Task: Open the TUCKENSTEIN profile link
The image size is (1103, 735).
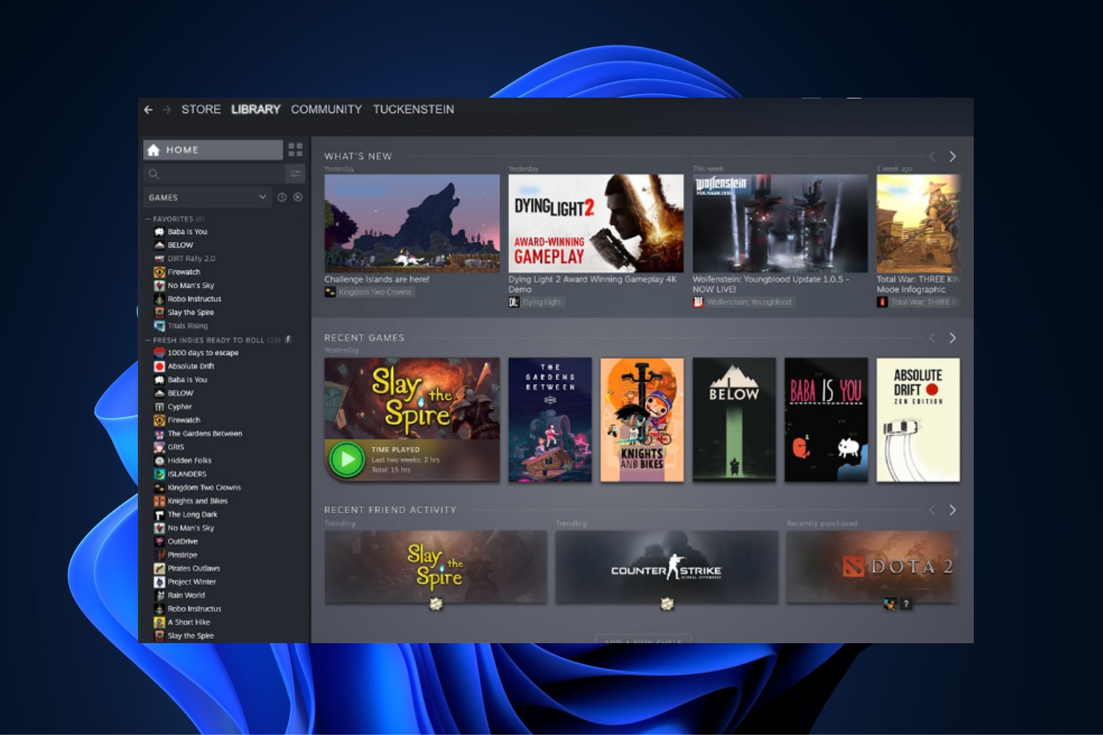Action: (413, 109)
